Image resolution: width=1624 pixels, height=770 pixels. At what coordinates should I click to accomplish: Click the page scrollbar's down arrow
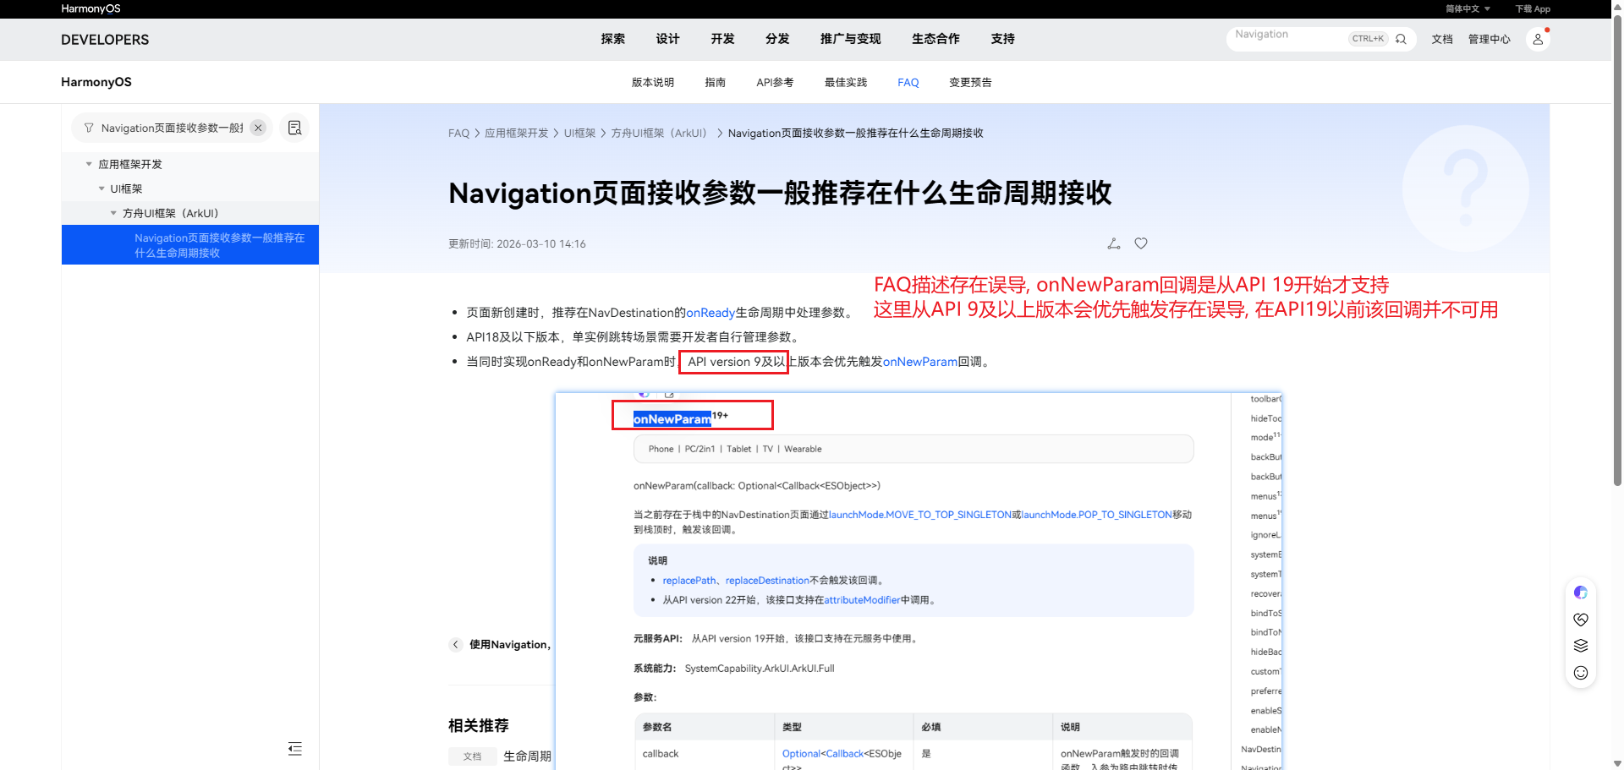pos(1617,764)
